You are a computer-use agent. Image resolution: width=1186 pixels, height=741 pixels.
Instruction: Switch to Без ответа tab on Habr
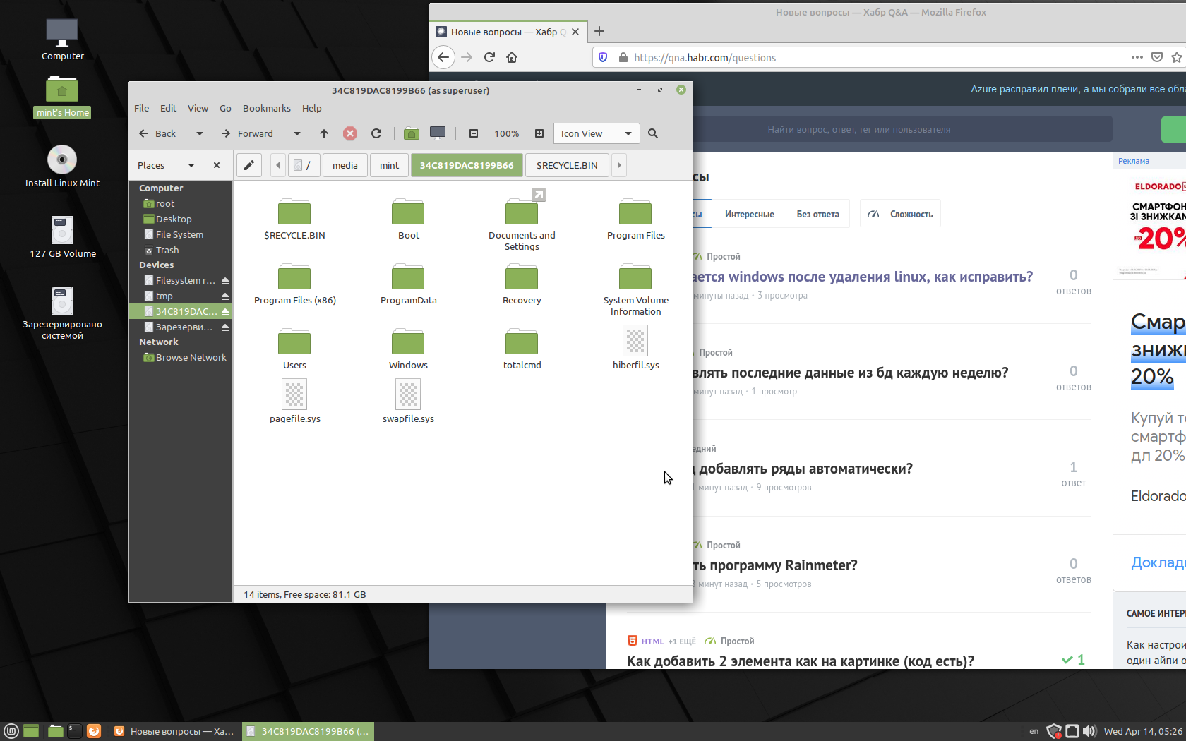tap(817, 214)
